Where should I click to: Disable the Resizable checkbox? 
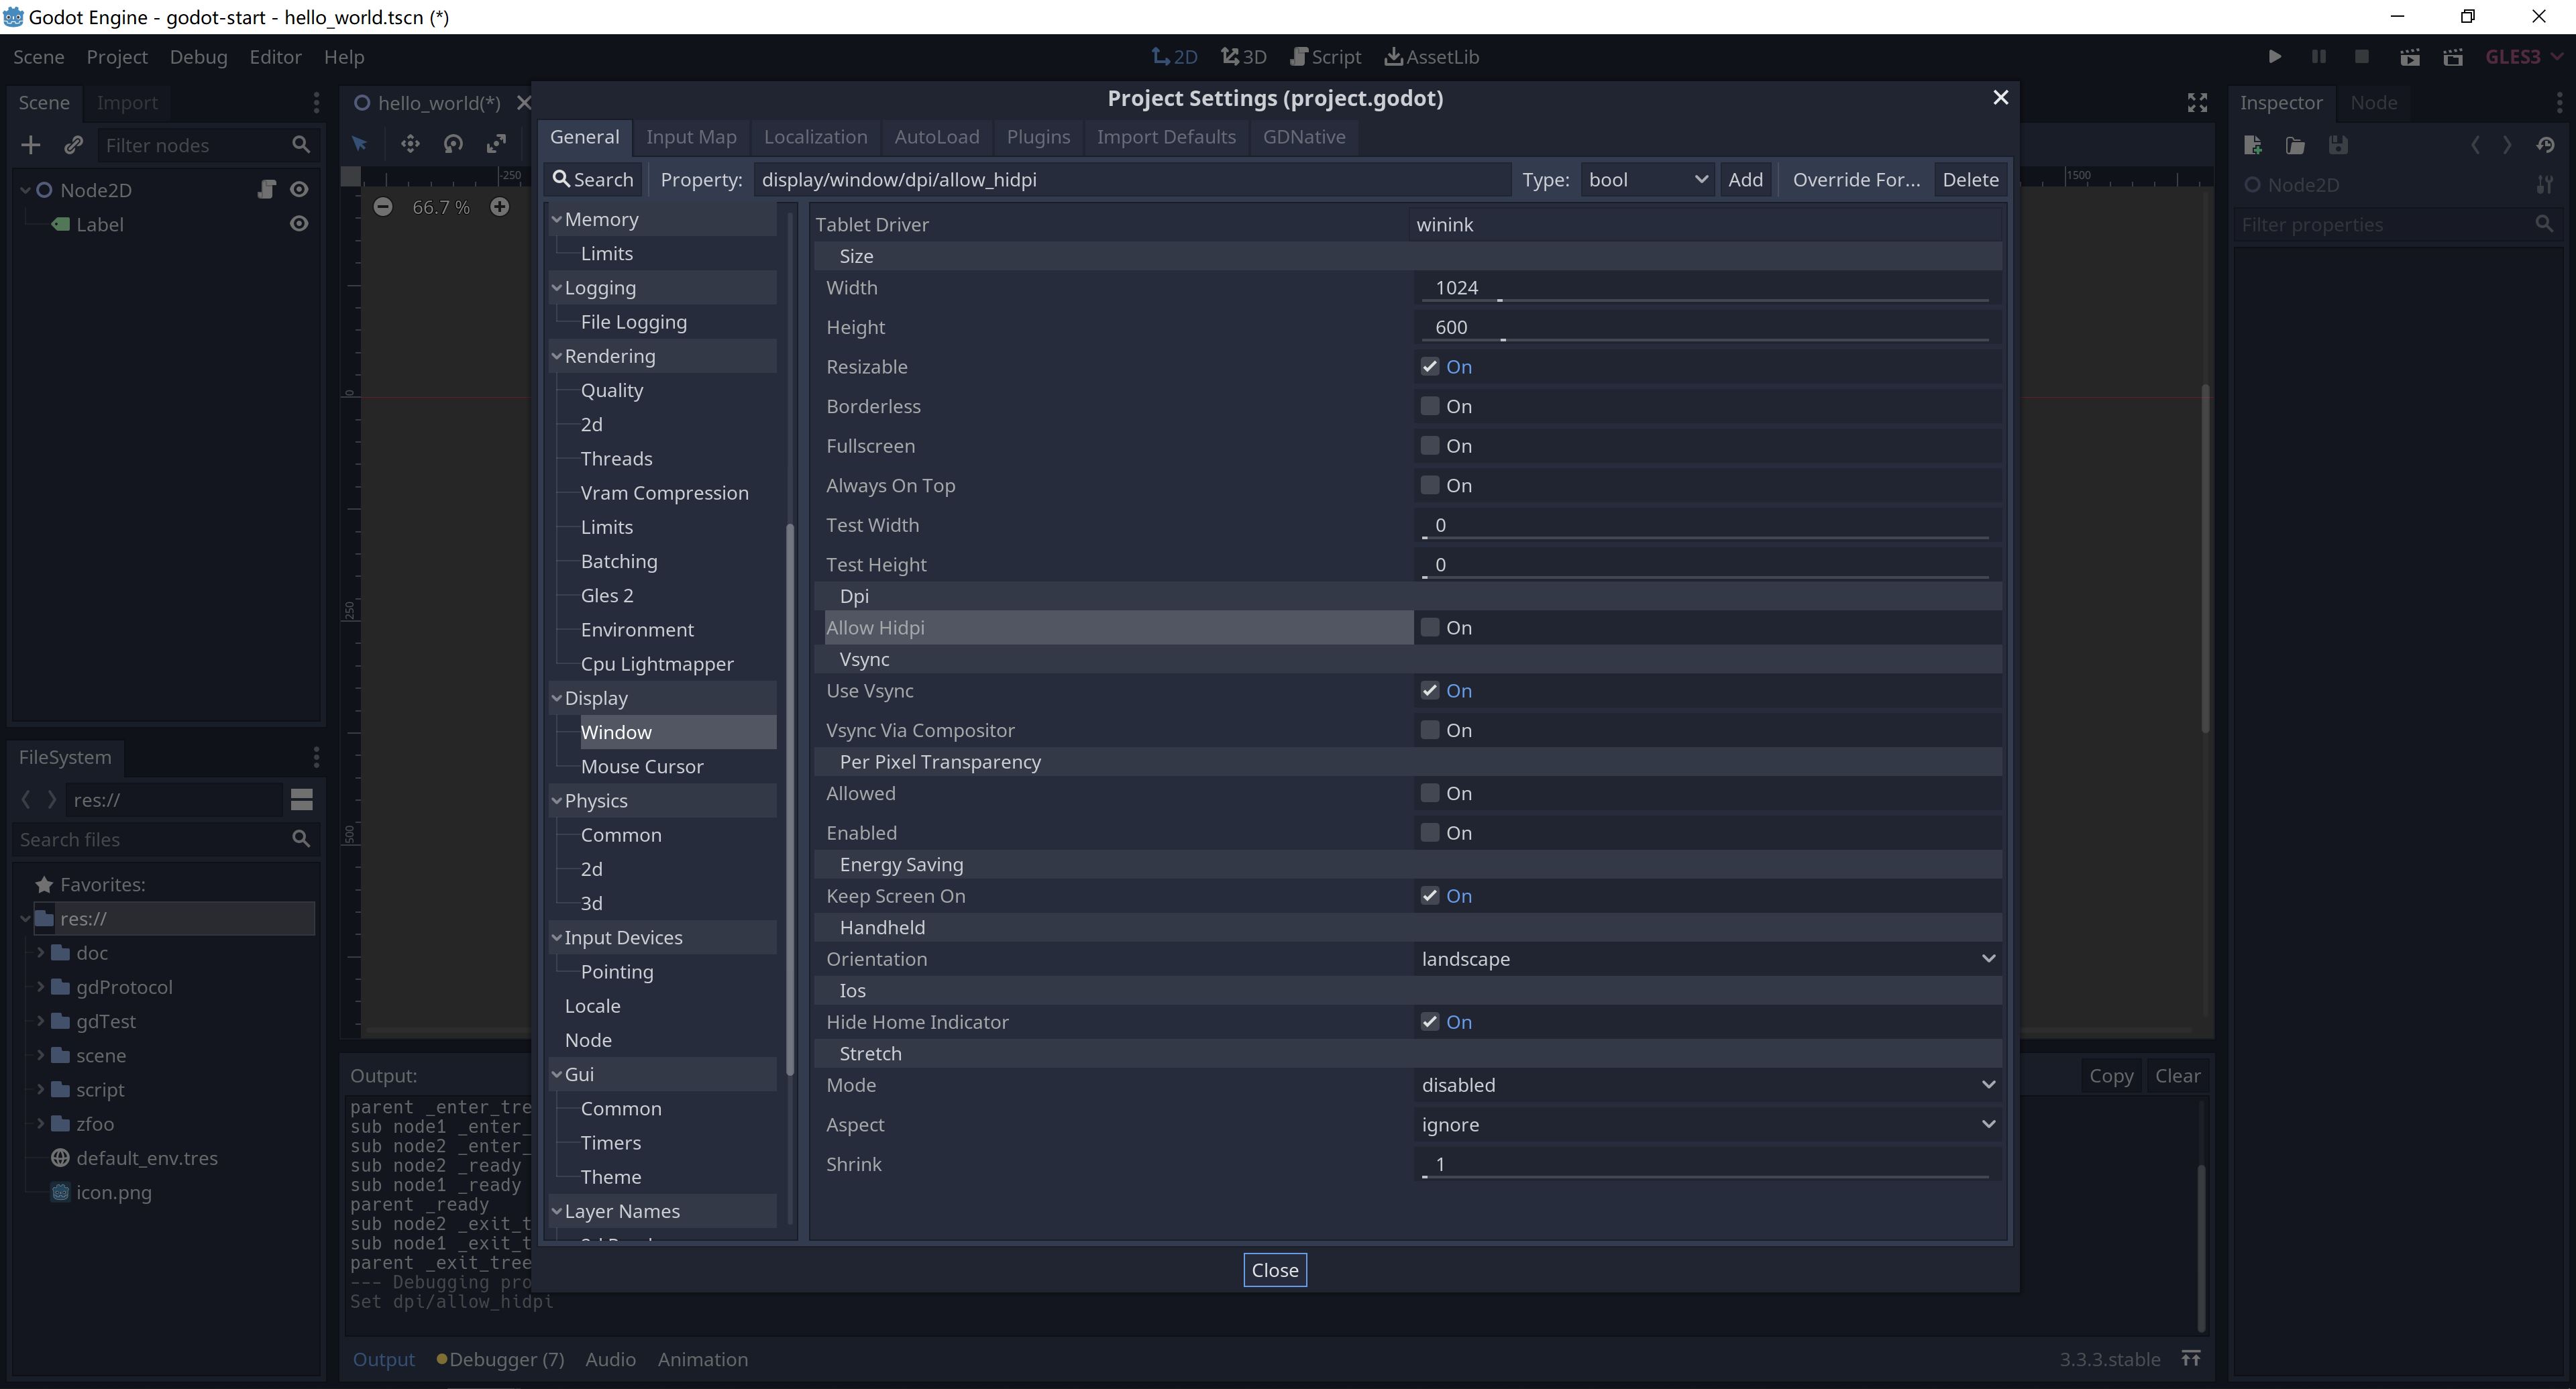click(1430, 367)
